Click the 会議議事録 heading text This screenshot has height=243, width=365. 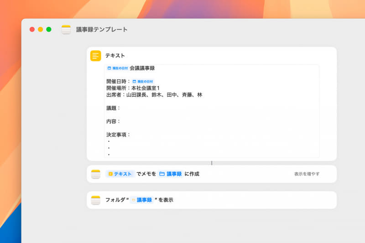[x=142, y=68]
